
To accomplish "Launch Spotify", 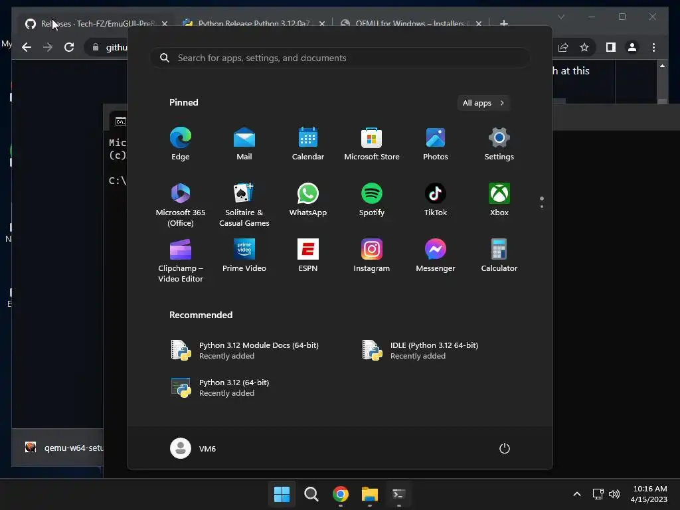I will click(x=372, y=199).
